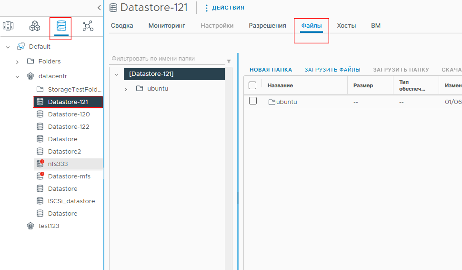The image size is (462, 270).
Task: Open the Настройки tab
Action: (217, 26)
